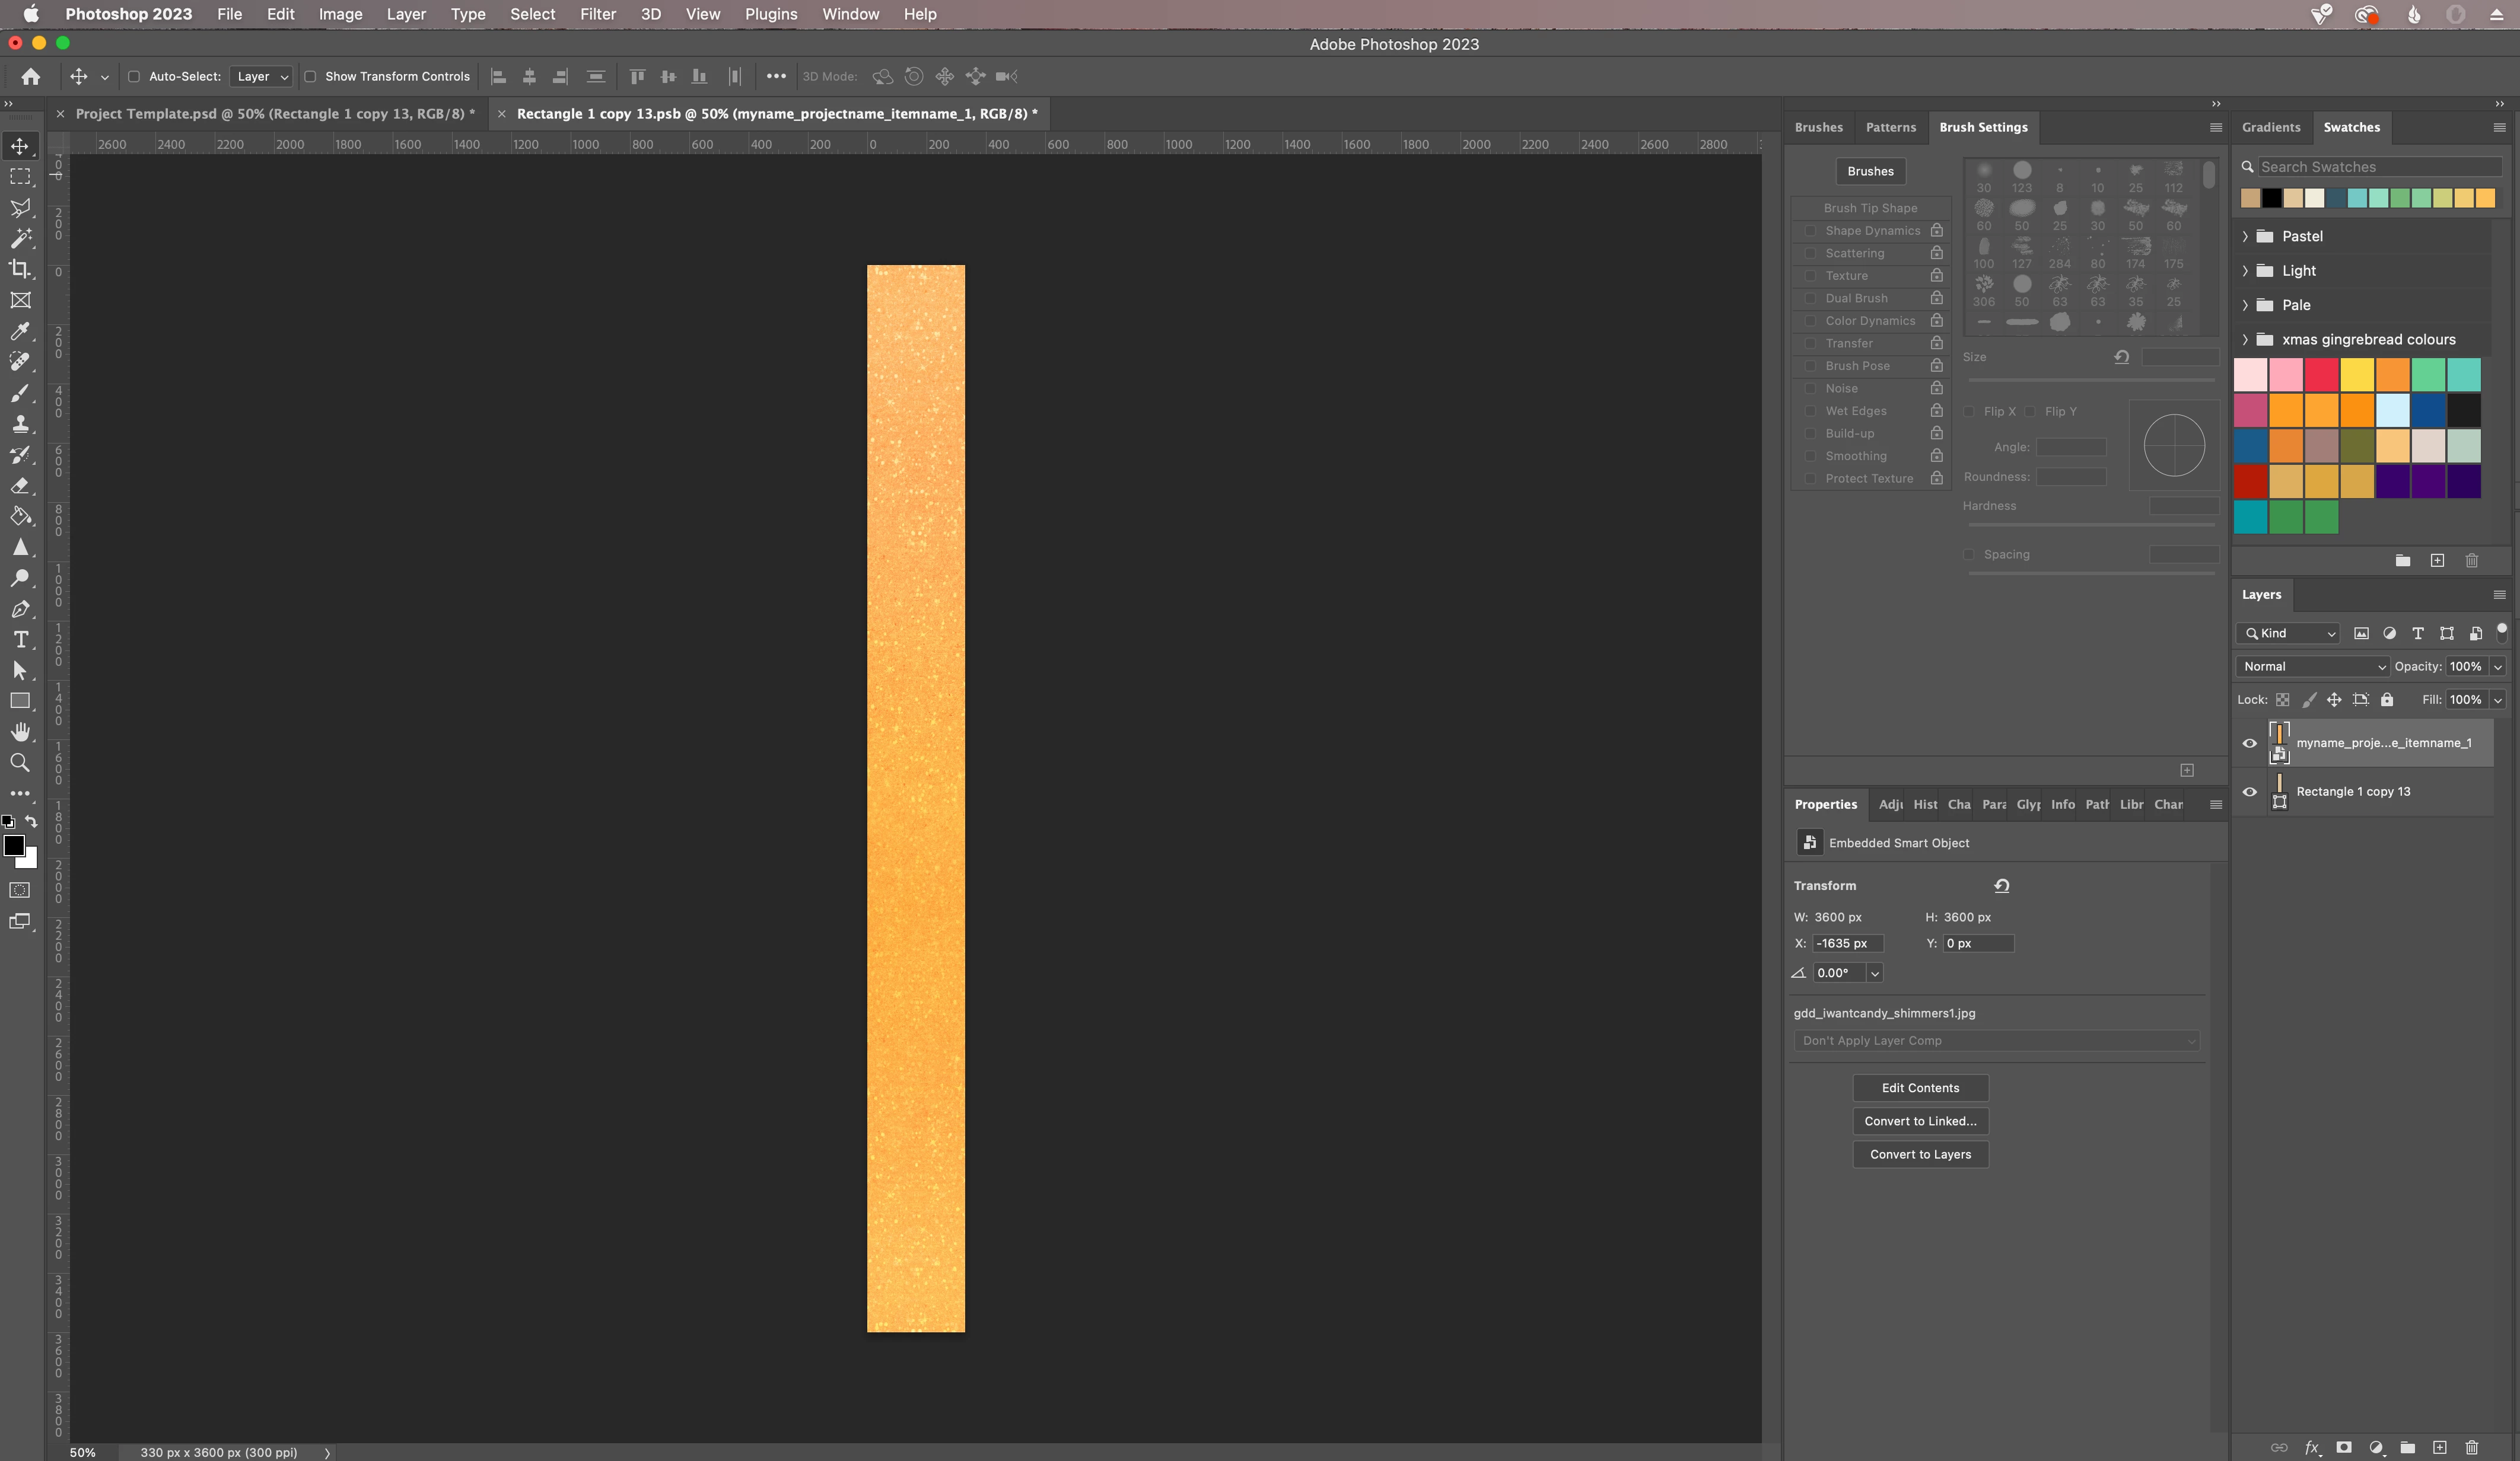Enable Show Transform Controls checkbox
This screenshot has width=2520, height=1461.
click(310, 76)
